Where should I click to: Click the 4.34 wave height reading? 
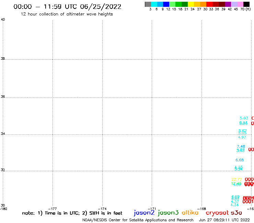(x=234, y=205)
